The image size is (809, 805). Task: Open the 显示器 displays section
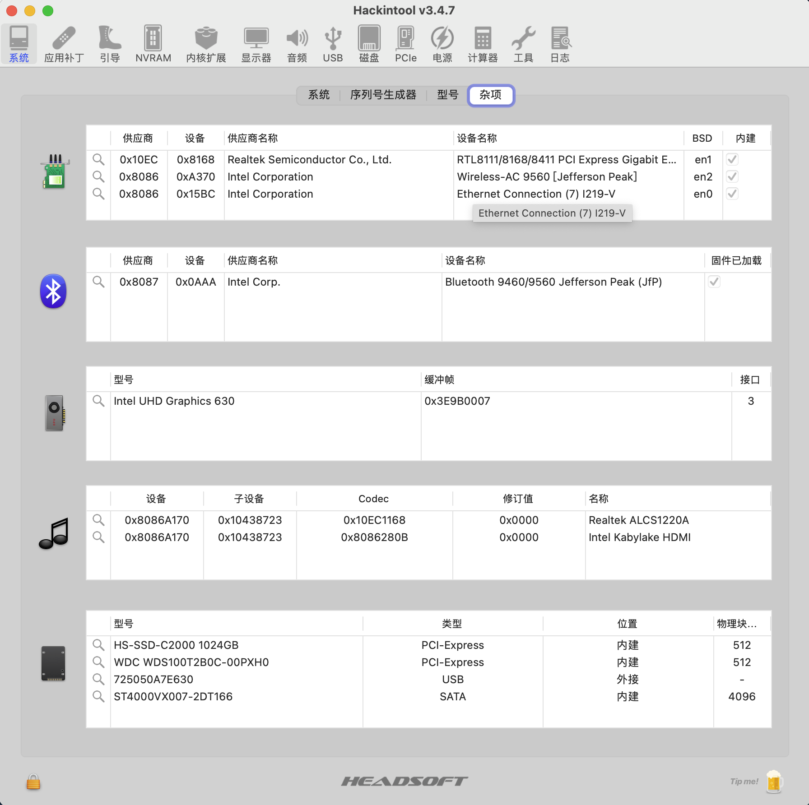pyautogui.click(x=256, y=44)
